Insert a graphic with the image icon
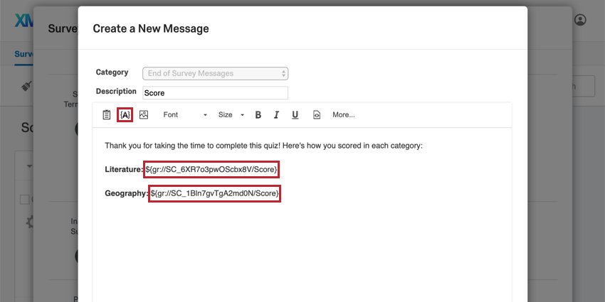Screen dimensions: 605x302 click(x=144, y=115)
